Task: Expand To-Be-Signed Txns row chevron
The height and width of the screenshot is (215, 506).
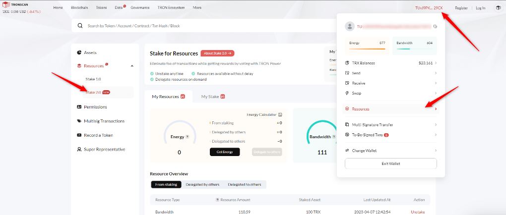Action: [x=436, y=135]
